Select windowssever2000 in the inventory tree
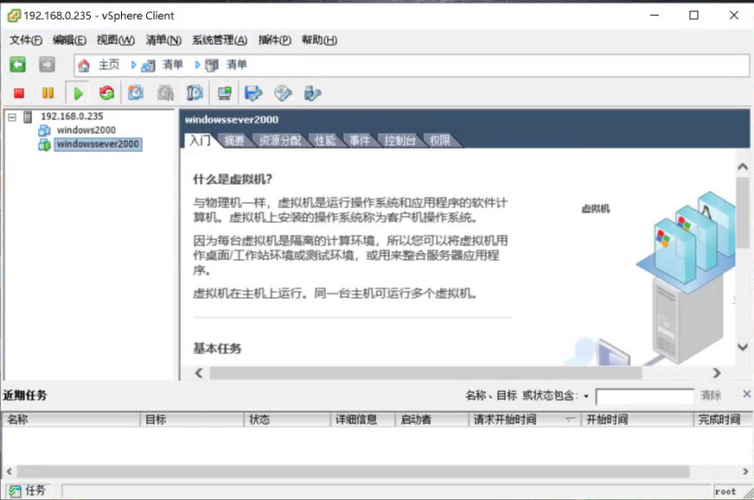The image size is (754, 500). click(x=98, y=144)
